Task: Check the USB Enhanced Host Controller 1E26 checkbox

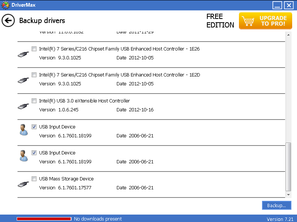Action: point(34,49)
